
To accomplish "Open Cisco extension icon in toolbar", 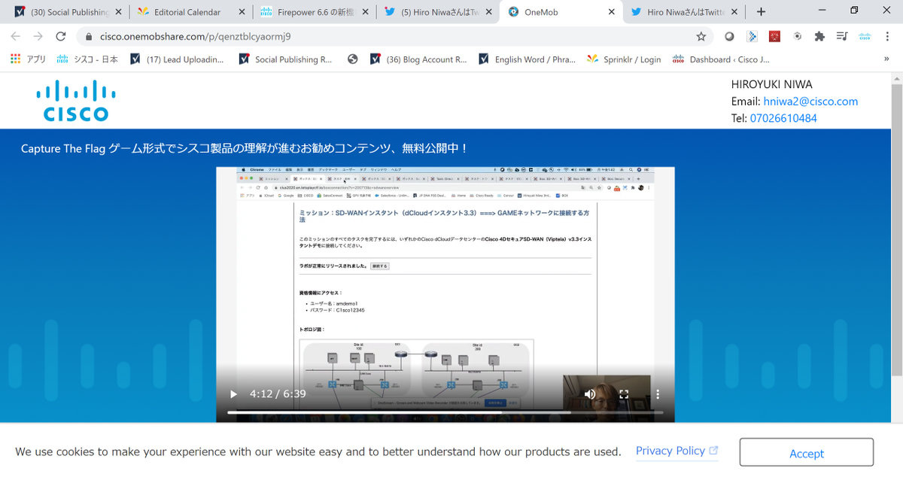I will (x=865, y=36).
